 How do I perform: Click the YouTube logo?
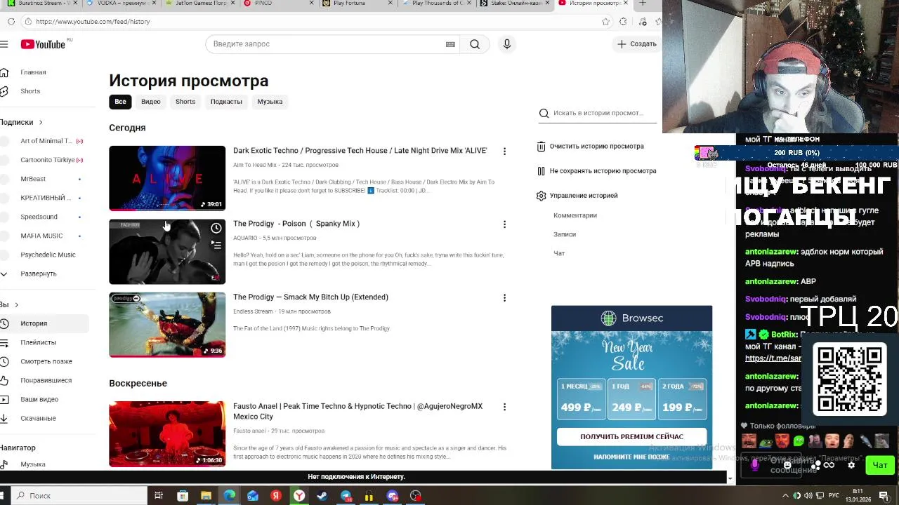click(43, 44)
